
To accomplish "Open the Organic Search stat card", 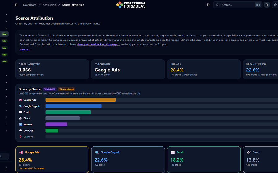I will tap(261, 69).
